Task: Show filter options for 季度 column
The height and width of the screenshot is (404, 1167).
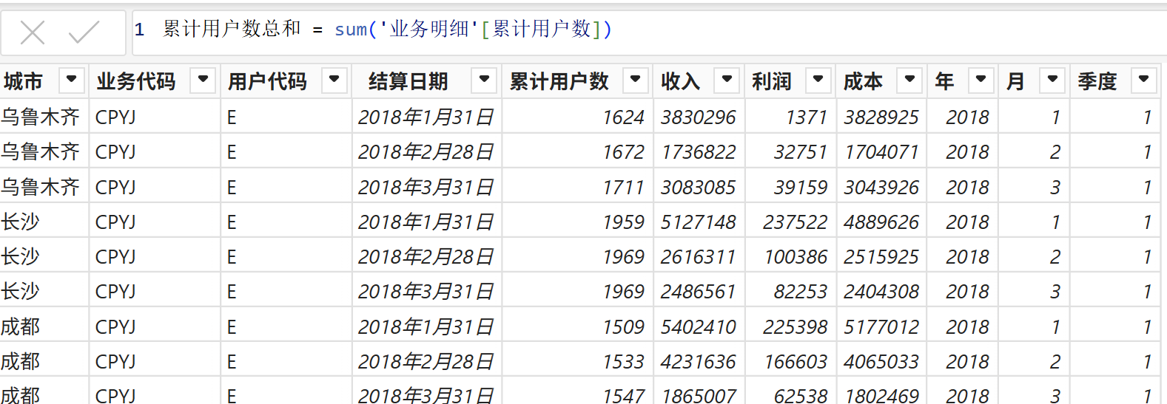Action: click(x=1143, y=79)
